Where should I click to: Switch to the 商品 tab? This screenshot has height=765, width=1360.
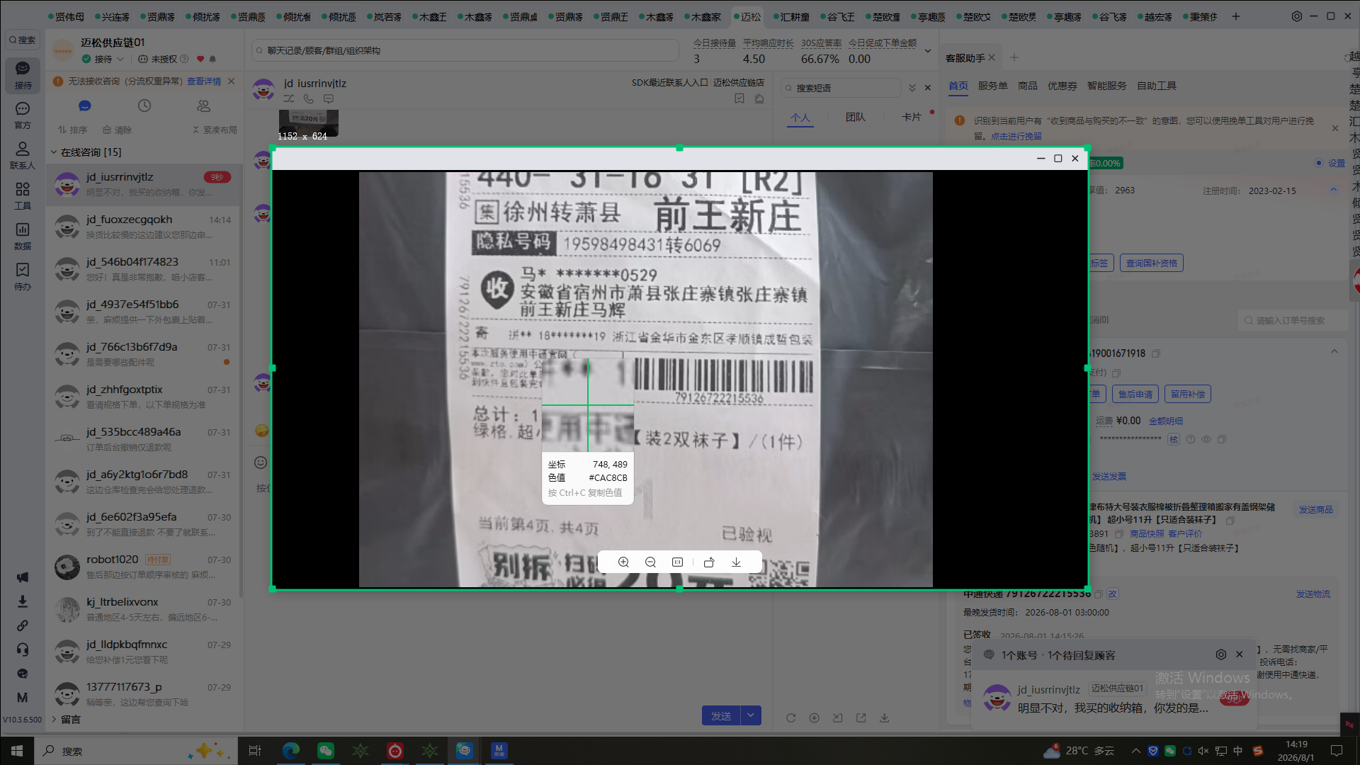1027,86
